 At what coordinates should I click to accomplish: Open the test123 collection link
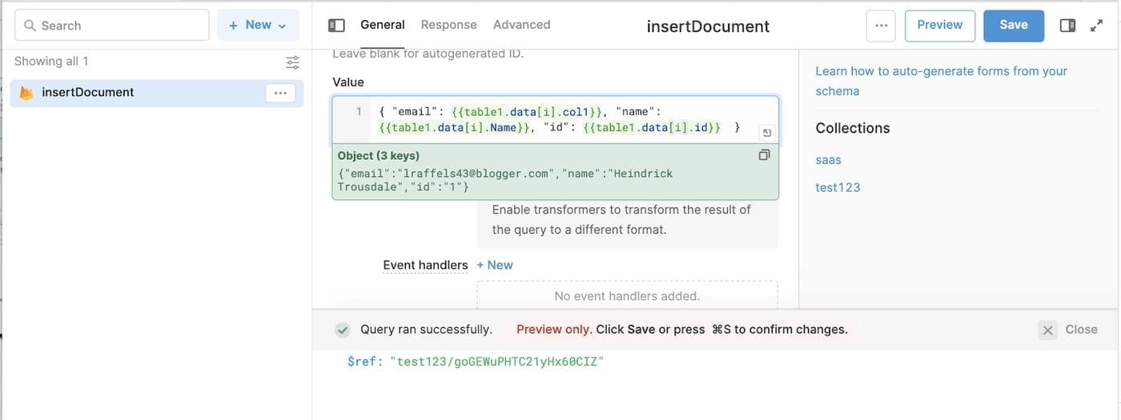[x=838, y=187]
